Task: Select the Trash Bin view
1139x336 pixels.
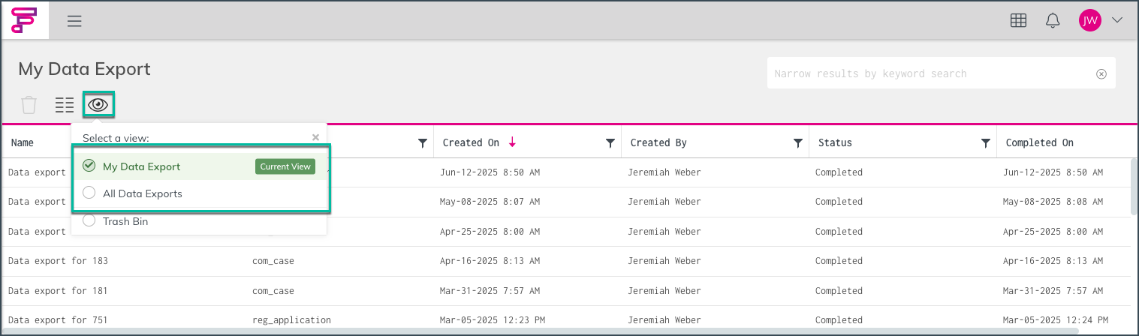Action: coord(125,221)
